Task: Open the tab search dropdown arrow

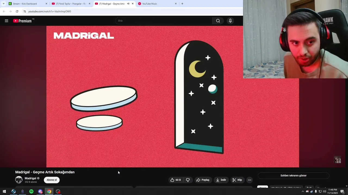Action: (4, 4)
